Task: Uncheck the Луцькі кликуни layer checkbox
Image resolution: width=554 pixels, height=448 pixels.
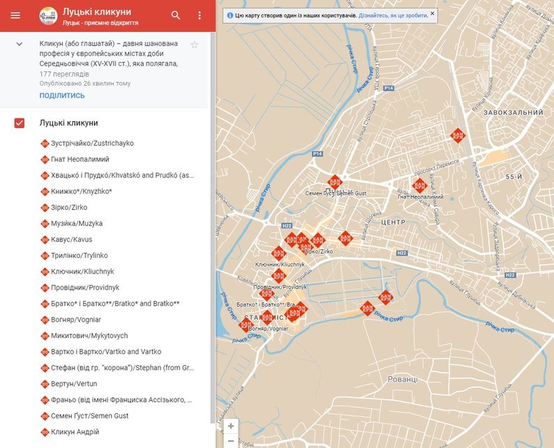Action: [20, 123]
